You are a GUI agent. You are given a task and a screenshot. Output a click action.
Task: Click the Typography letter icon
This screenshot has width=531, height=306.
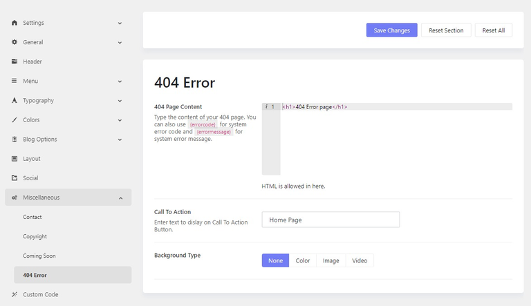[x=15, y=100]
